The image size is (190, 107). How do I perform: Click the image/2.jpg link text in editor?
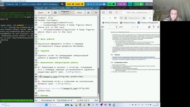pos(70,89)
